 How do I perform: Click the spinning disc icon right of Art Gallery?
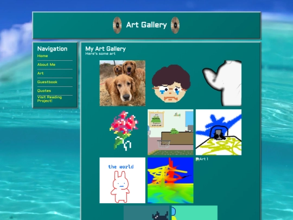coord(175,25)
